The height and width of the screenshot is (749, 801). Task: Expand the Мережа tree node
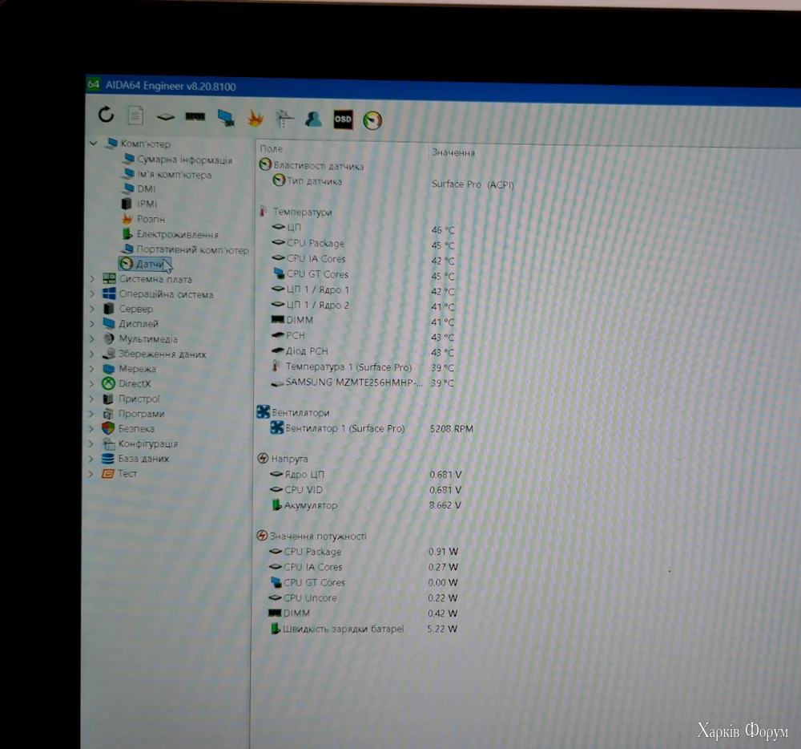(x=92, y=369)
